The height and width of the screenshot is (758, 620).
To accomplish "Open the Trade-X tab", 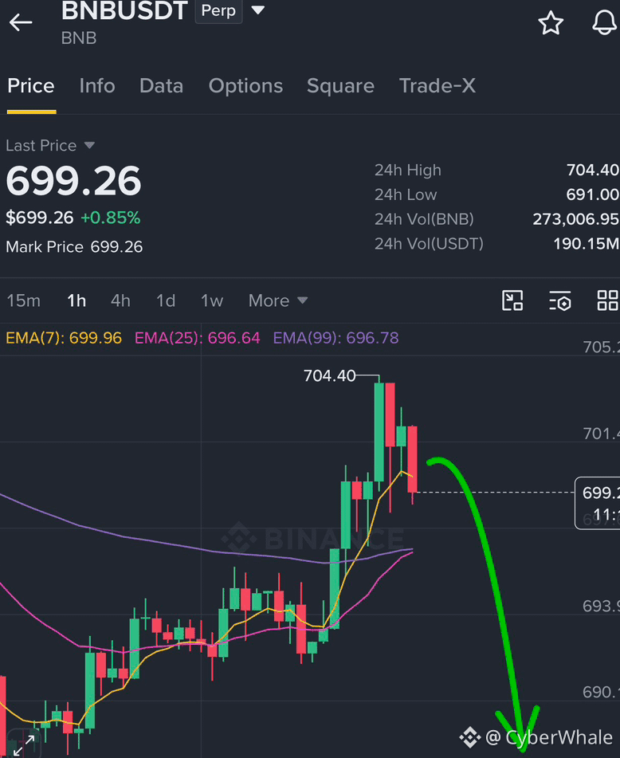I will pyautogui.click(x=438, y=86).
